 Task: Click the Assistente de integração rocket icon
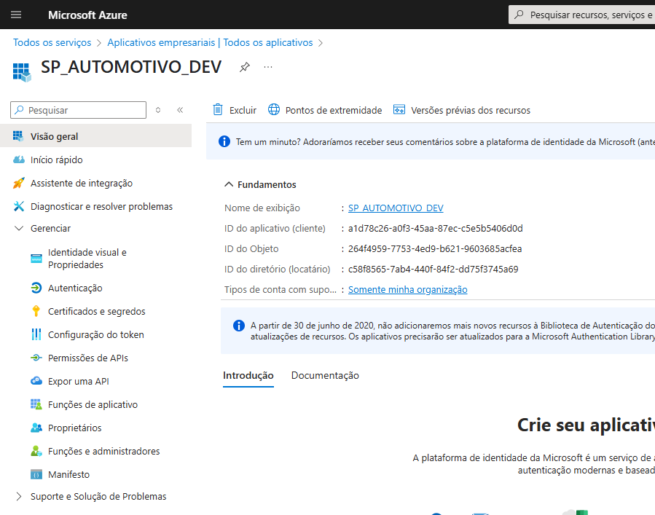[x=18, y=183]
